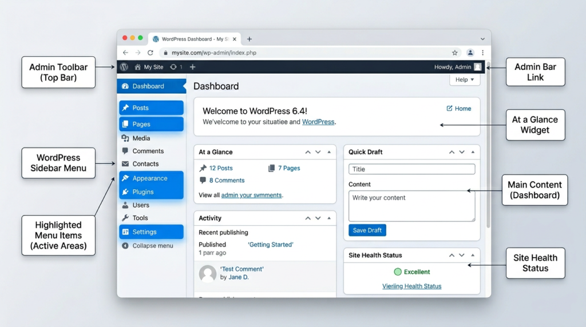This screenshot has width=586, height=327.
Task: Click the Write your content textarea
Action: 412,206
